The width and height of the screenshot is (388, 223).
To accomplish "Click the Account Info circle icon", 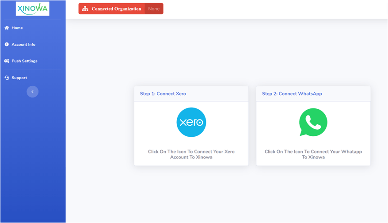I will (7, 44).
